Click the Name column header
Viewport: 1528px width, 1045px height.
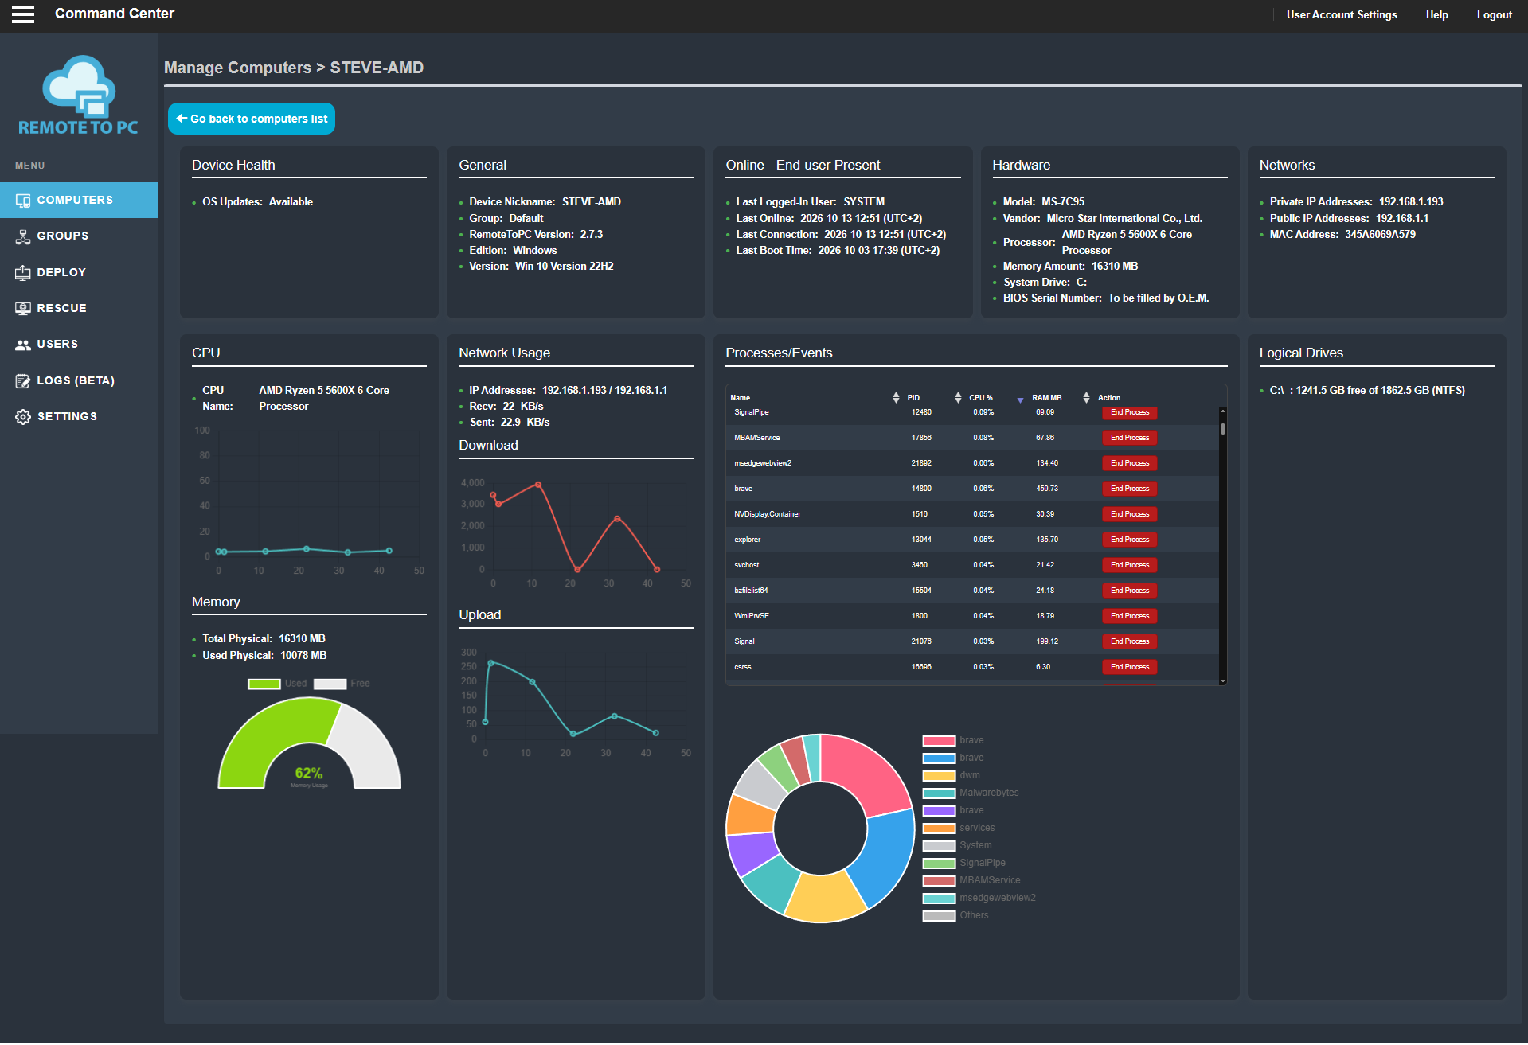[741, 398]
